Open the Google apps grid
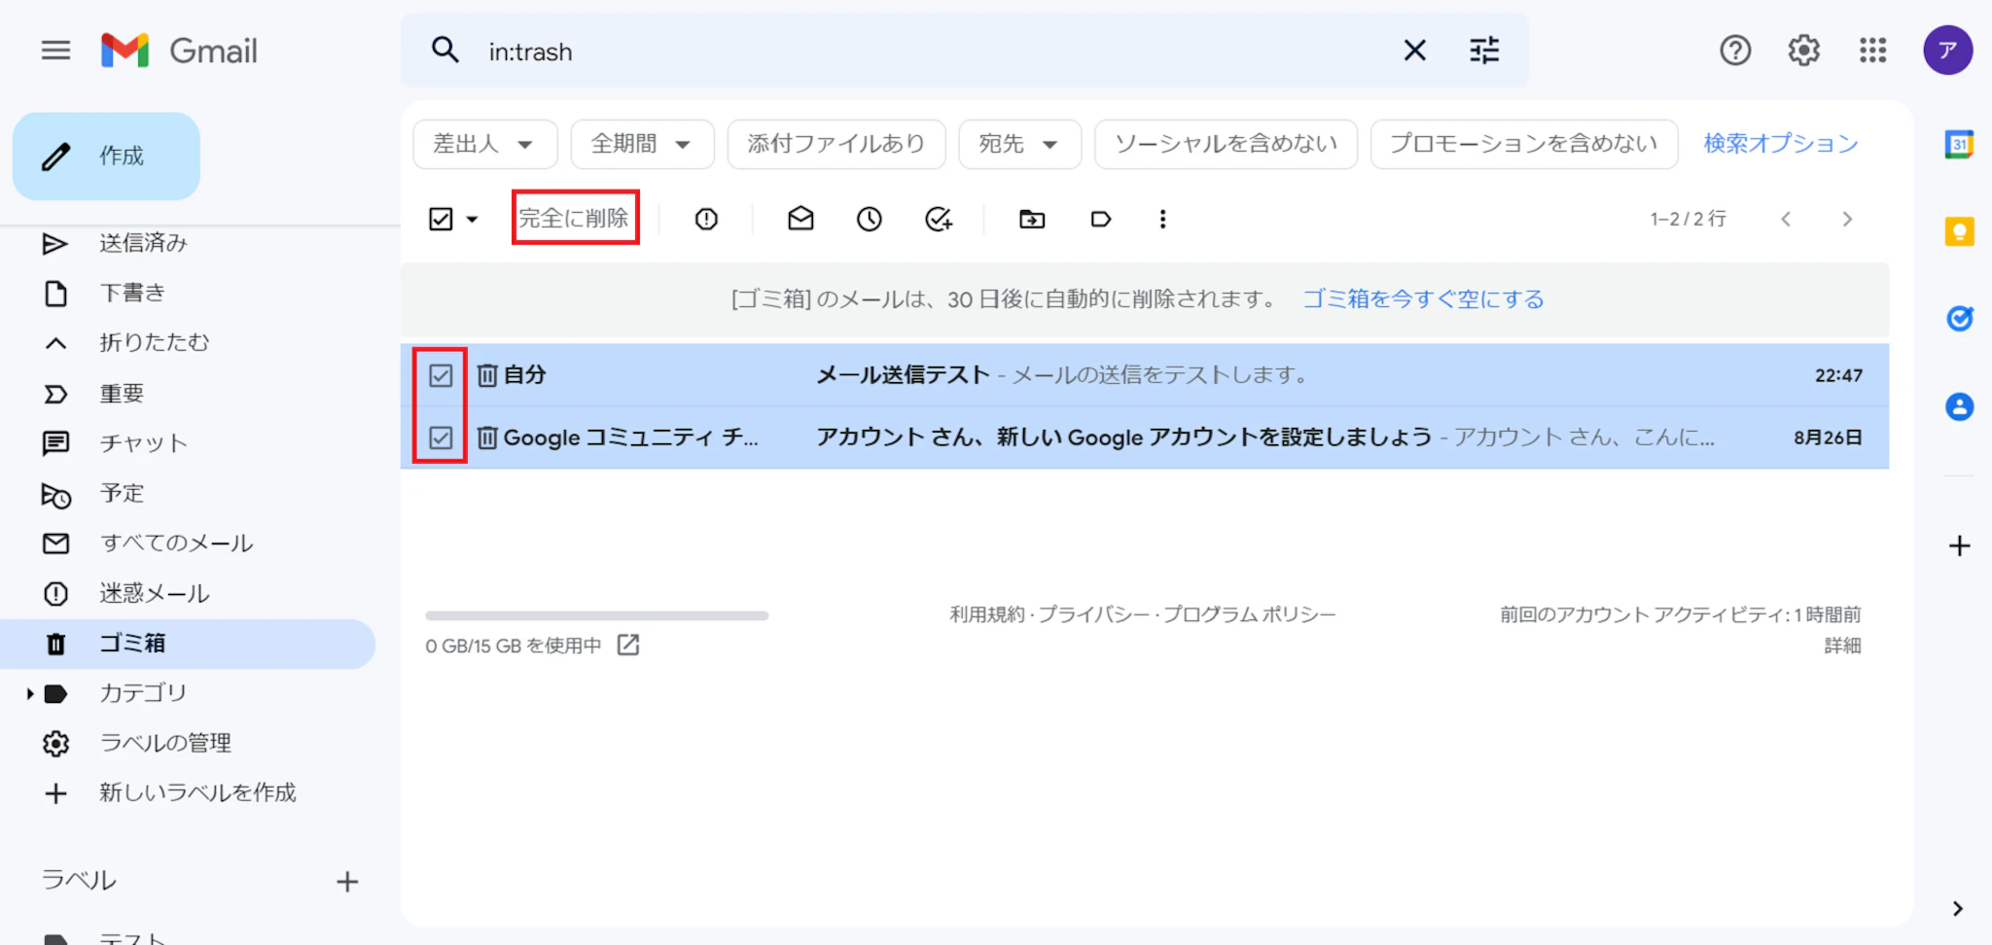Image resolution: width=1992 pixels, height=945 pixels. (x=1872, y=51)
